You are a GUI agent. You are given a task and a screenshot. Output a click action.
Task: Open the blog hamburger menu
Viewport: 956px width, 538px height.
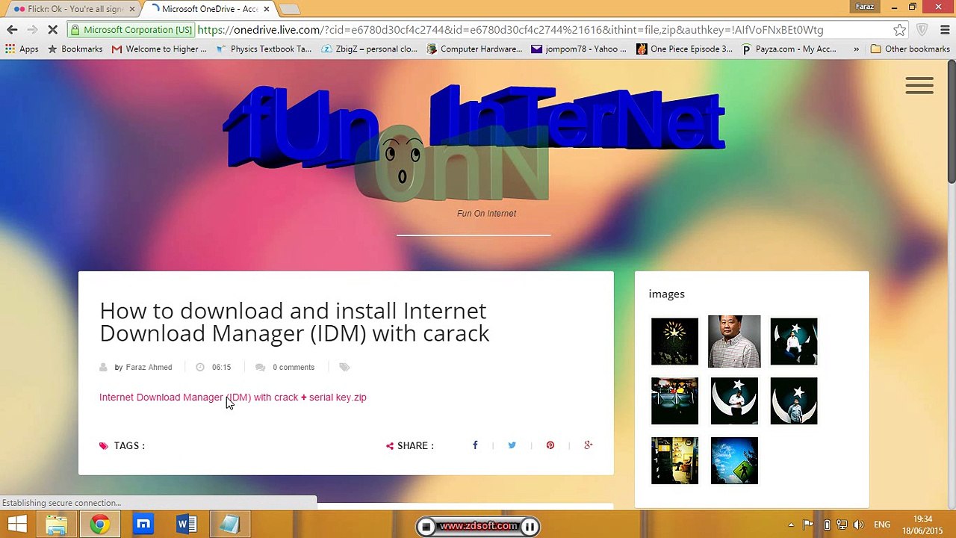[919, 86]
